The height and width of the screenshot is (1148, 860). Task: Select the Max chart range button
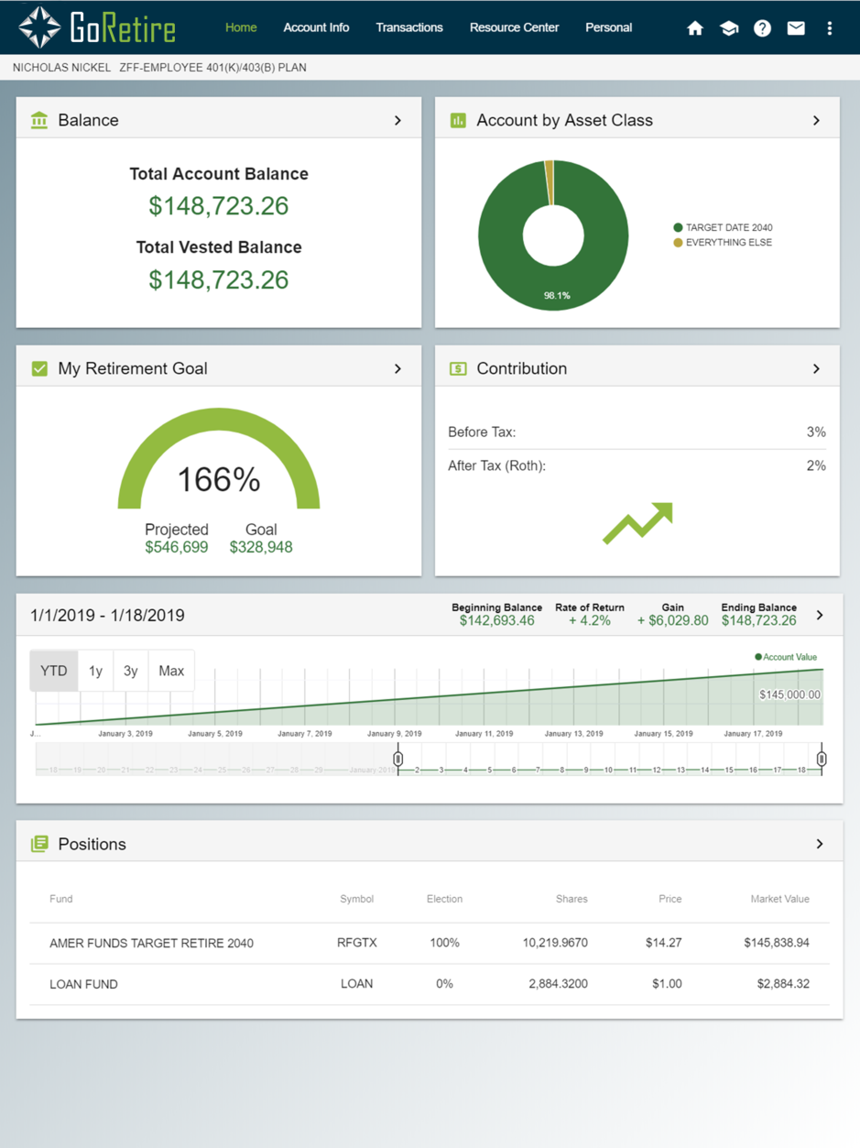tap(171, 671)
